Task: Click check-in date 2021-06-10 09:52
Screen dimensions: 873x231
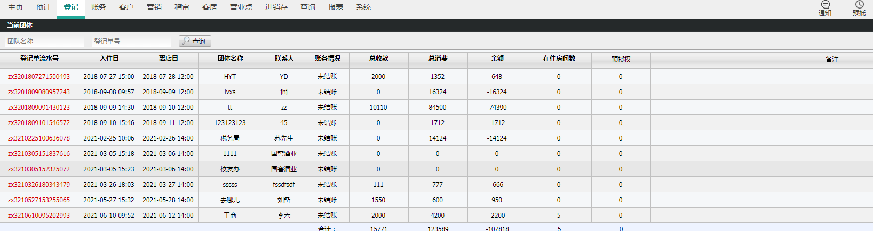Action: click(109, 216)
